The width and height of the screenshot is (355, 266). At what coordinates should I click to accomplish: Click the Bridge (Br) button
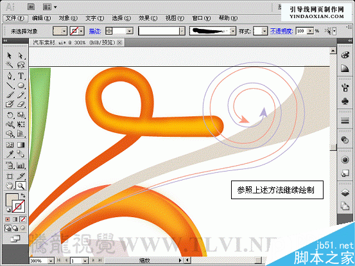tap(31, 7)
